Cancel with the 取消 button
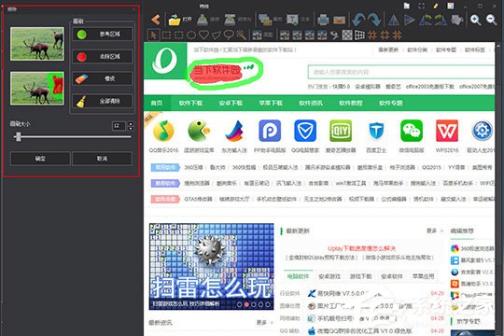 [103, 159]
